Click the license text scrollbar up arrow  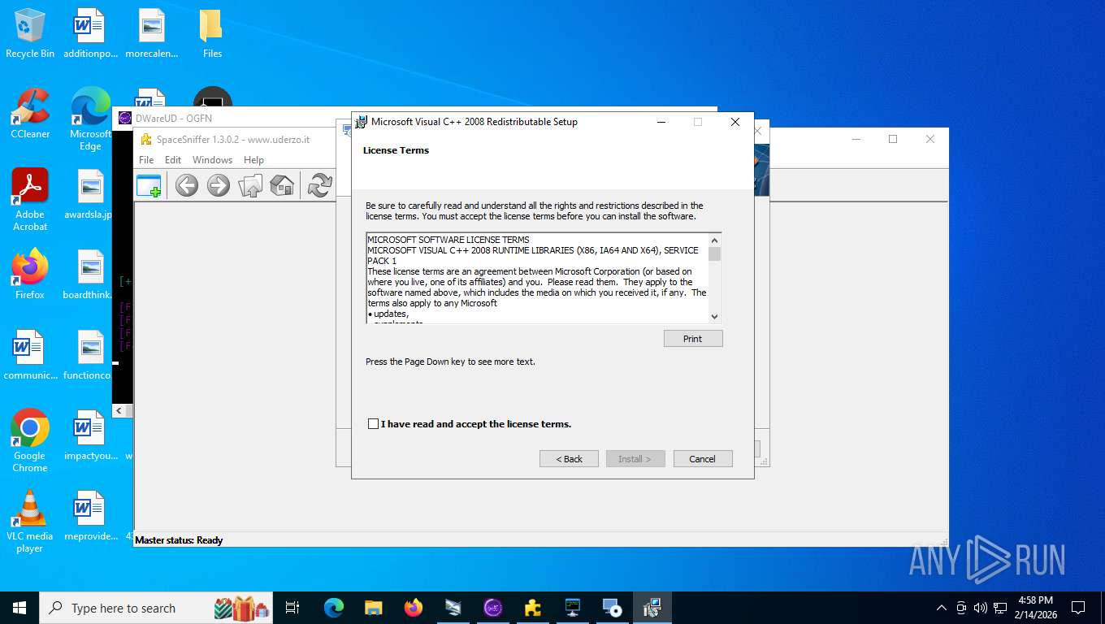715,240
